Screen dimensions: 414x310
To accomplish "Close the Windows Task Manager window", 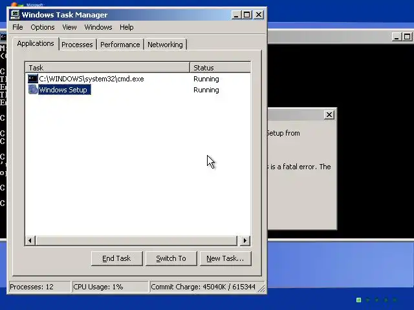I will [x=259, y=15].
